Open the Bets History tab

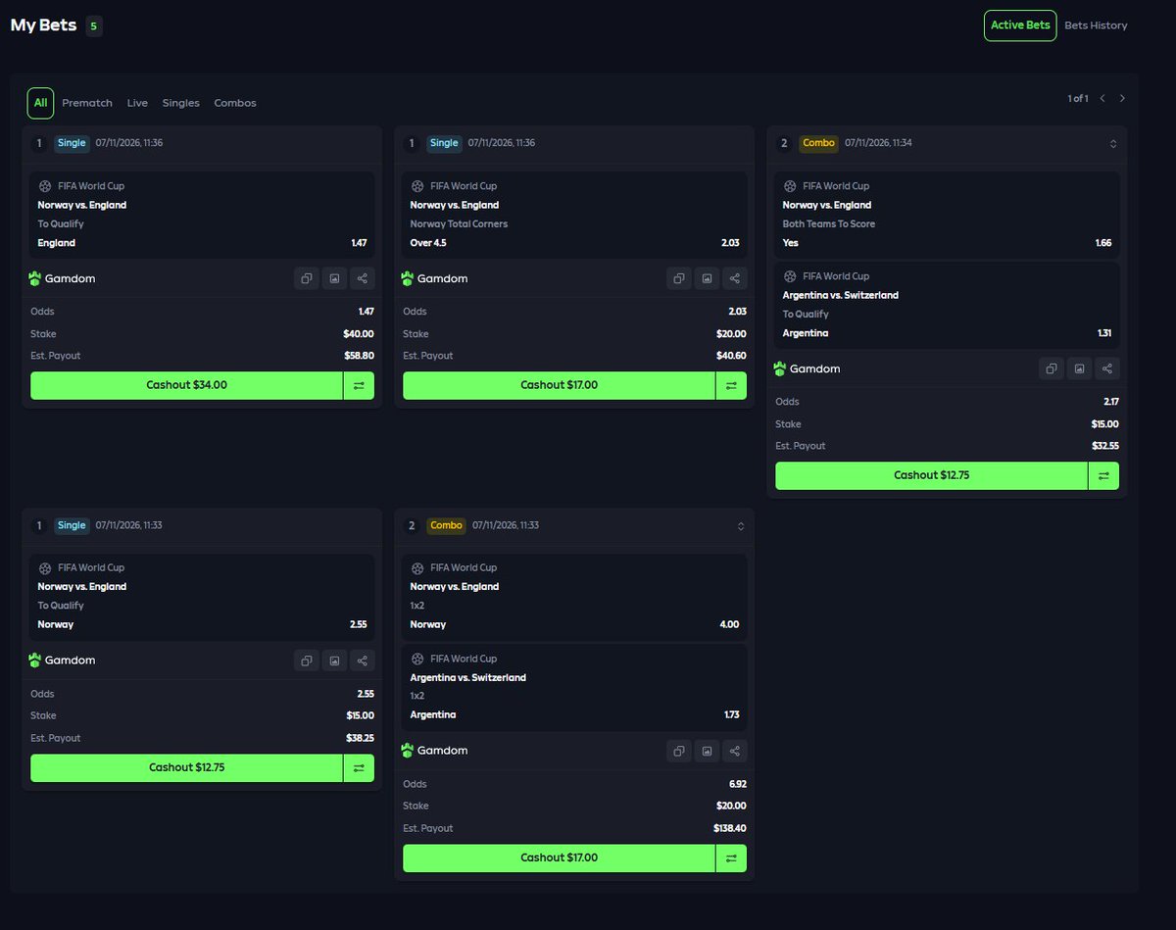(x=1096, y=25)
